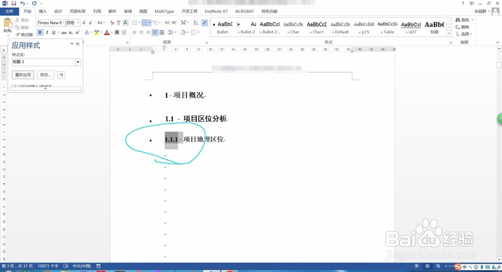The width and height of the screenshot is (502, 272).
Task: Align text right
Action: 148,32
